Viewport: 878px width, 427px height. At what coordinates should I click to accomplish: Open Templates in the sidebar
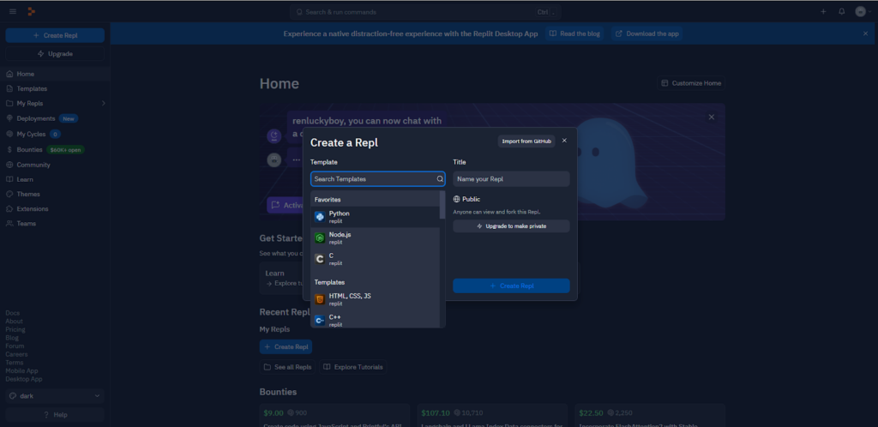coord(32,88)
